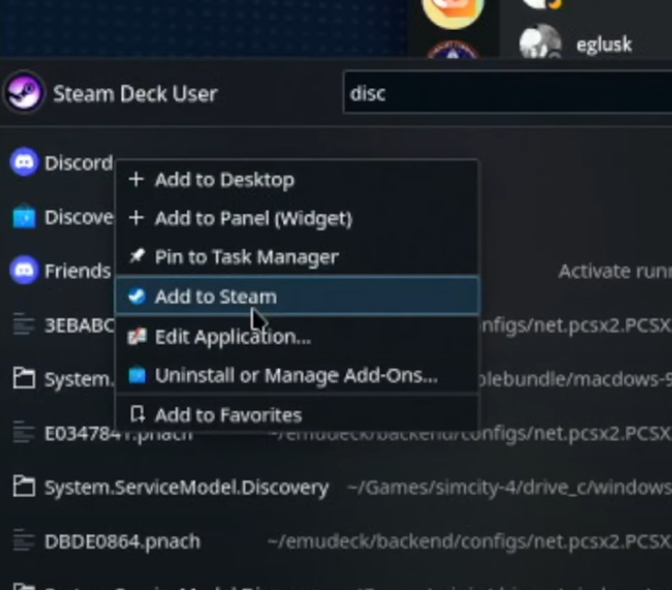Select Pin to Task Manager
This screenshot has height=590, width=672.
[297, 257]
